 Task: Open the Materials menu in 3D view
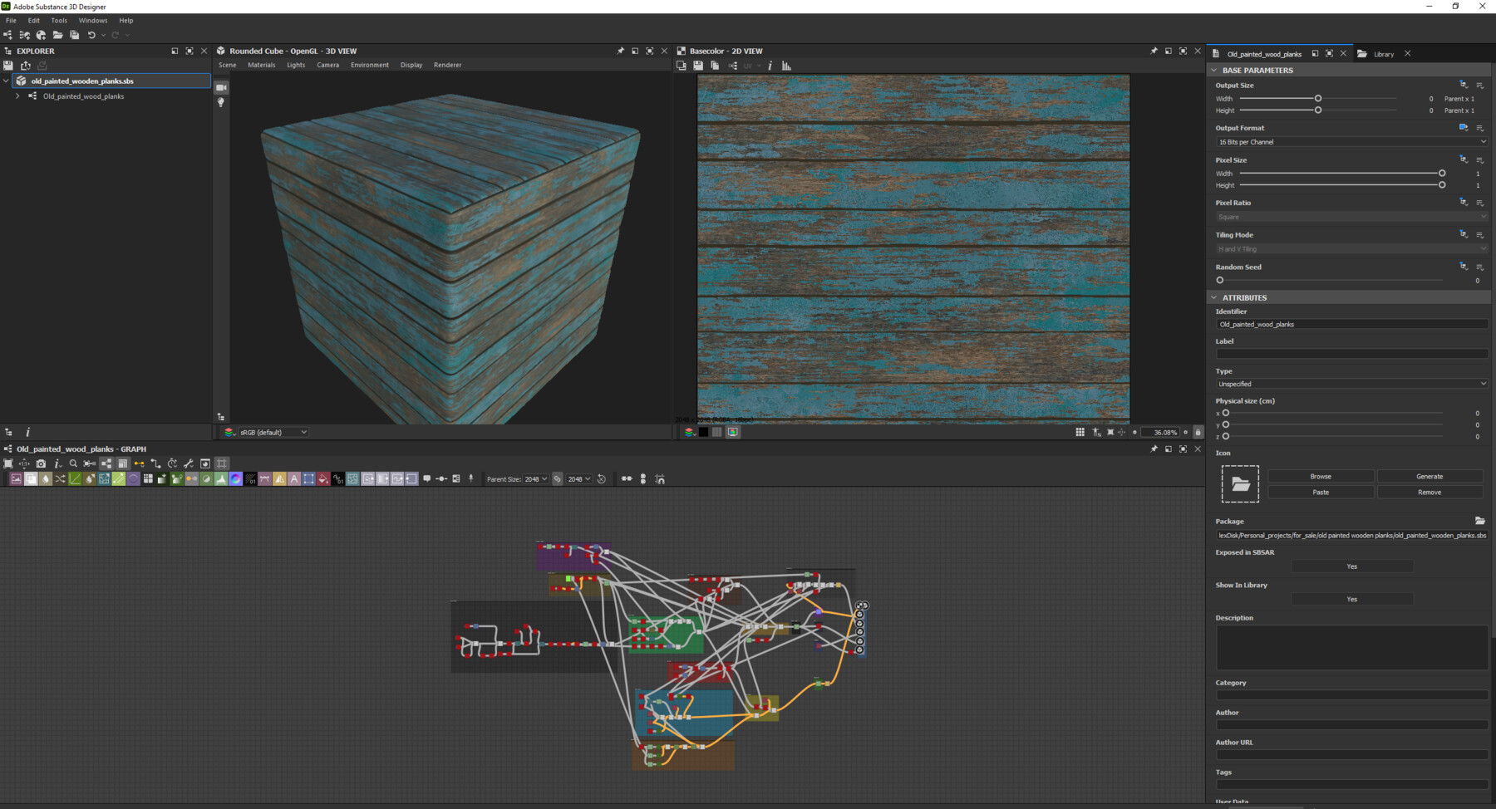pyautogui.click(x=261, y=65)
